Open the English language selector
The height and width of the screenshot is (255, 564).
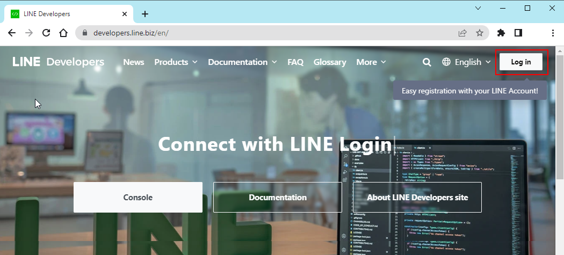[466, 62]
